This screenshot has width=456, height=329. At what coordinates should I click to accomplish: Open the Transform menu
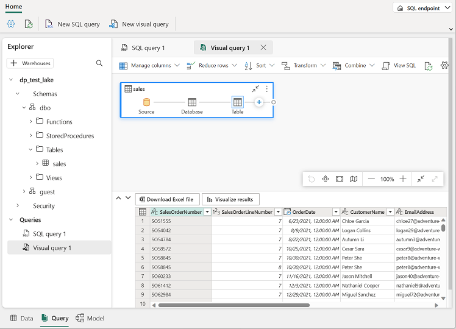304,66
